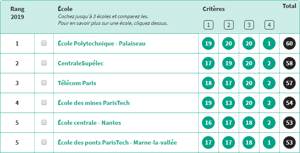Click École Polytechnique total score 60 badge
The image size is (300, 153).
289,43
